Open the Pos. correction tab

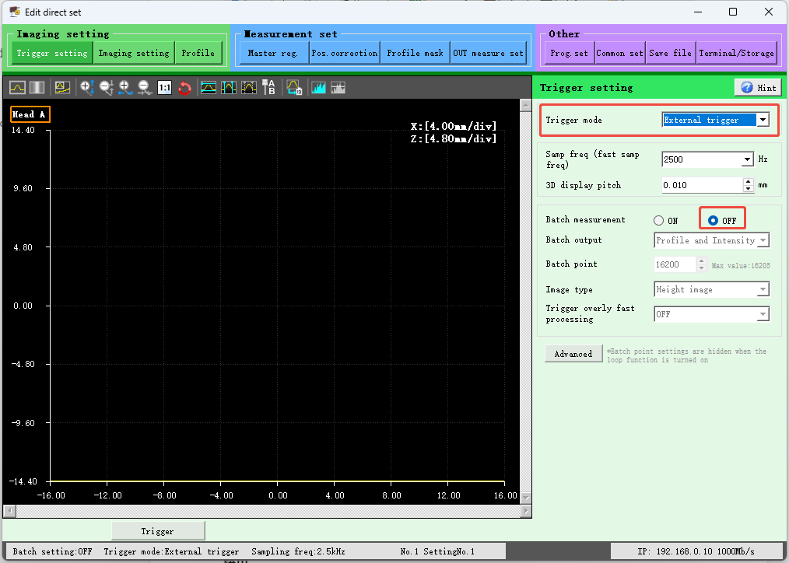tap(345, 53)
